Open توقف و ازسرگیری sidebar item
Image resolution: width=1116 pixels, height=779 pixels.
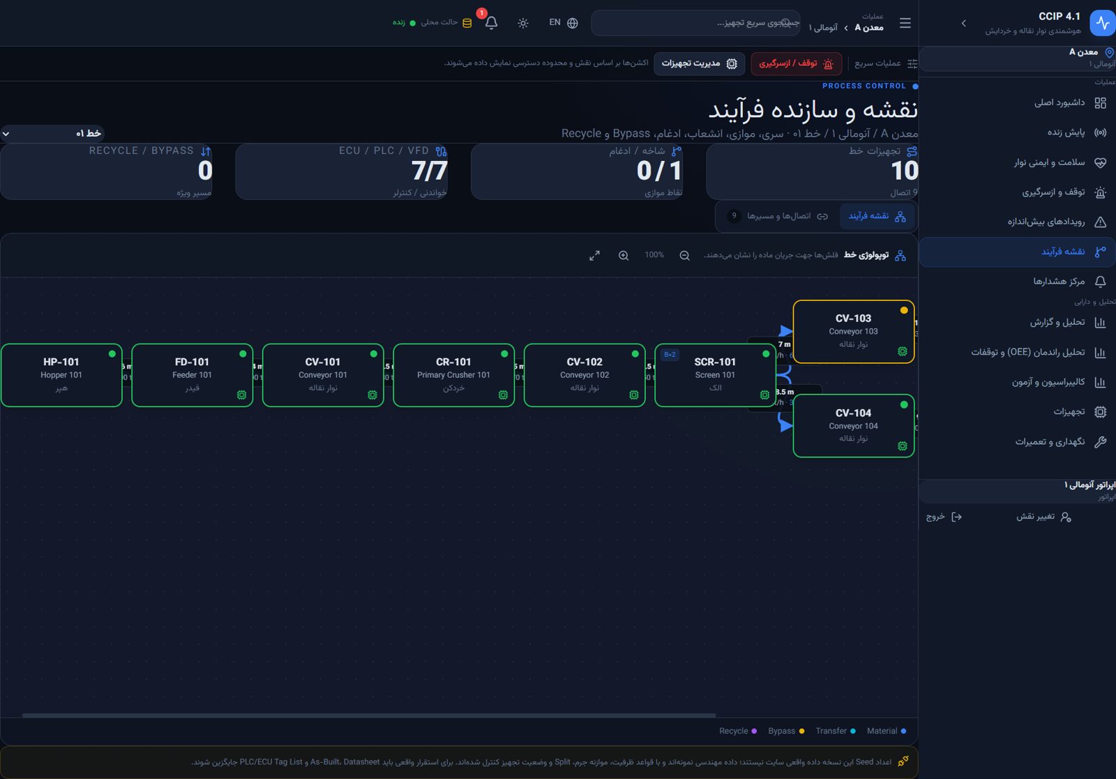pyautogui.click(x=1017, y=192)
